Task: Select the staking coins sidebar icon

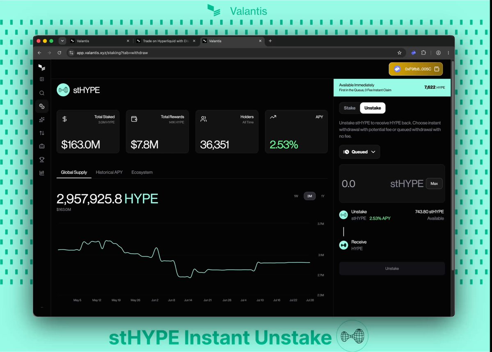Action: pyautogui.click(x=42, y=106)
